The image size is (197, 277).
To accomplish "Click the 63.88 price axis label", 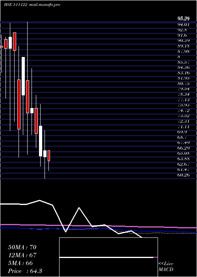I will click(x=184, y=159).
